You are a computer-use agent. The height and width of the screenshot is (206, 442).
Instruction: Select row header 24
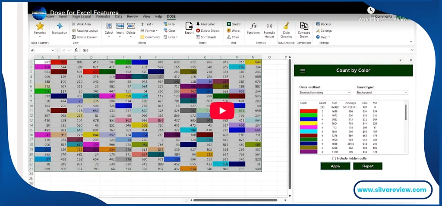point(31,174)
